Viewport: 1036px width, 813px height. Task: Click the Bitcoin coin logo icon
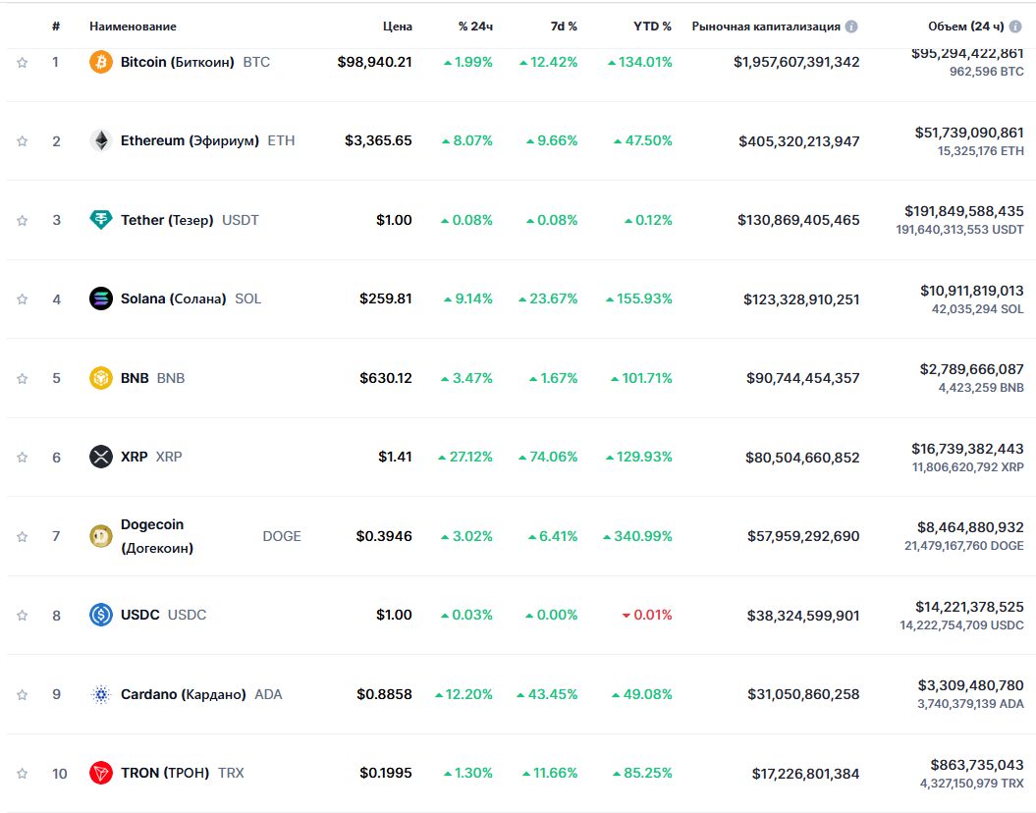101,62
